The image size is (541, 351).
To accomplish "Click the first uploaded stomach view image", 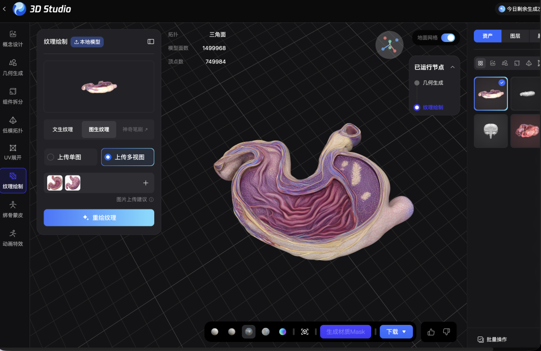I will coord(55,183).
